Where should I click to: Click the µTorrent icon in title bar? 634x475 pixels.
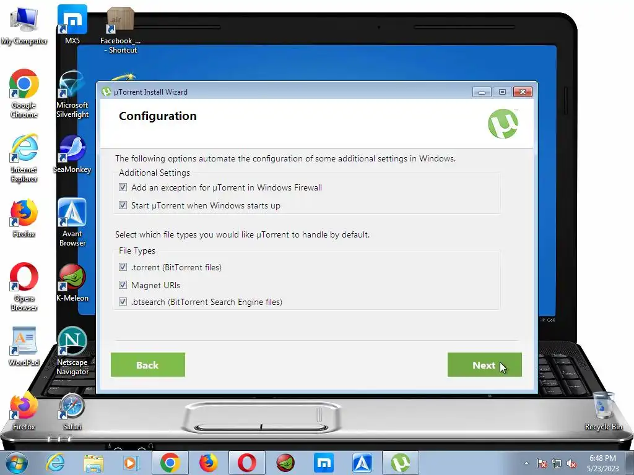(106, 92)
